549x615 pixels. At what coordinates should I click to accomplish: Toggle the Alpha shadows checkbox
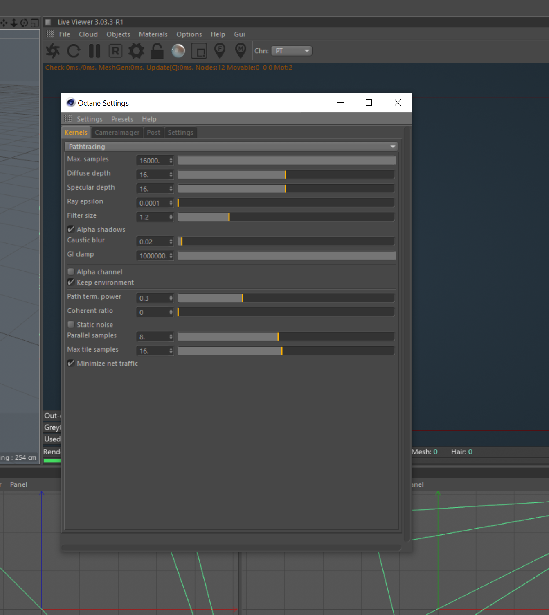pos(71,229)
